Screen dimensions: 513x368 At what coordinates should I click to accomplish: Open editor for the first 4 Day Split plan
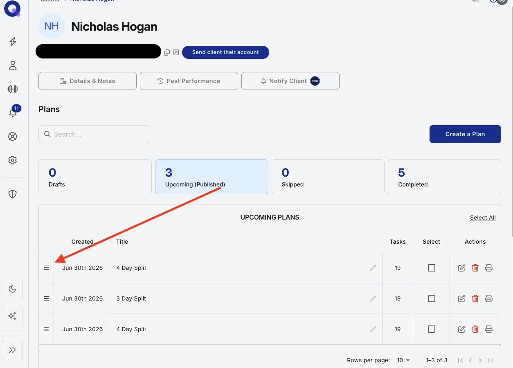[x=462, y=268]
